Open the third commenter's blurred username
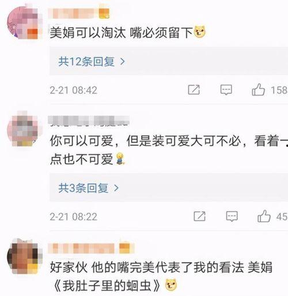The width and height of the screenshot is (288, 296). 81,248
